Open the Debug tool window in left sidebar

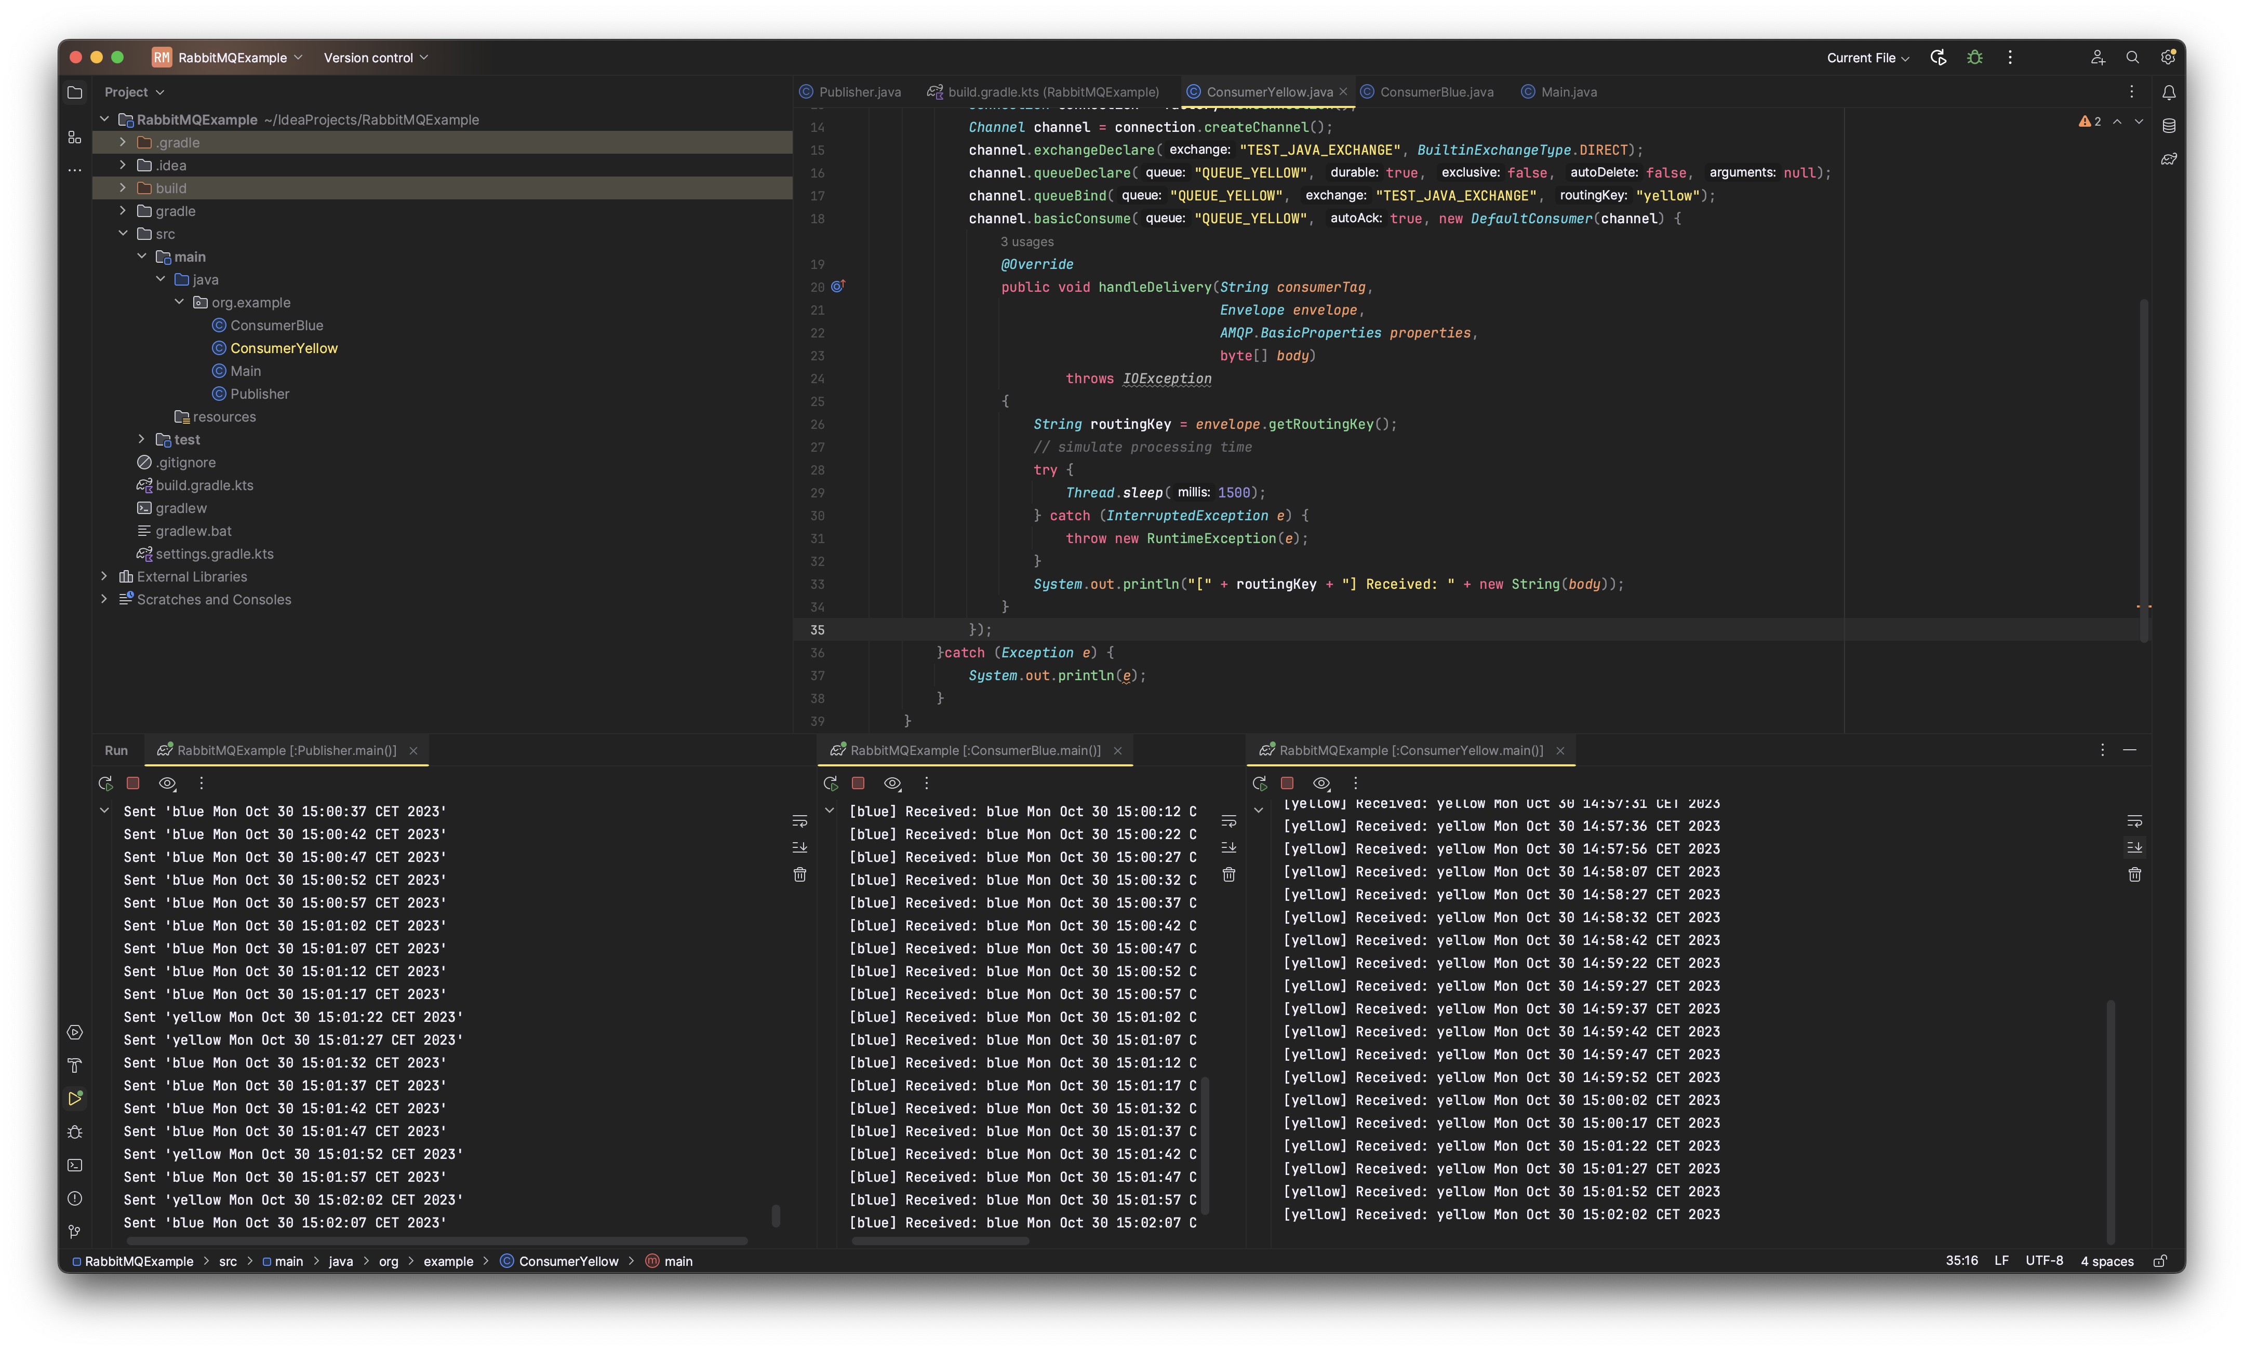click(x=75, y=1132)
